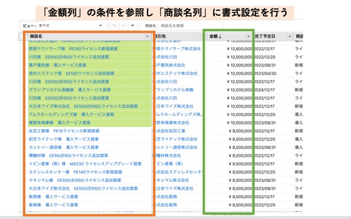Image resolution: width=351 pixels, height=219 pixels.
Task: Click the ¥ 9,000,000 amount cell
Action: (x=240, y=131)
